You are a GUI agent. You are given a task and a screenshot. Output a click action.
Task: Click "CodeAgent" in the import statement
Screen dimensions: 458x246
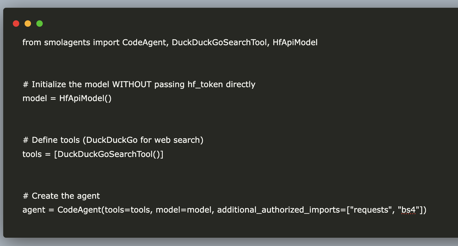(x=144, y=43)
